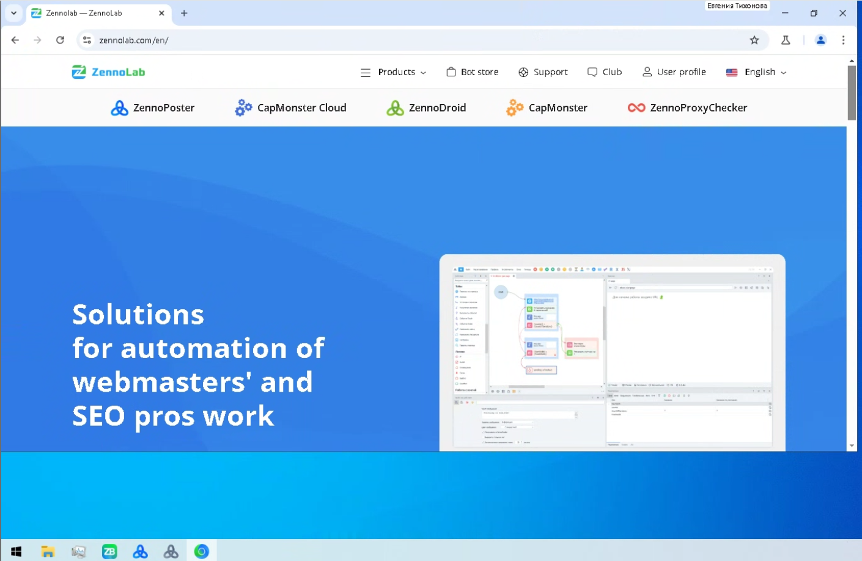Open the picture viewer taskbar icon

[78, 551]
